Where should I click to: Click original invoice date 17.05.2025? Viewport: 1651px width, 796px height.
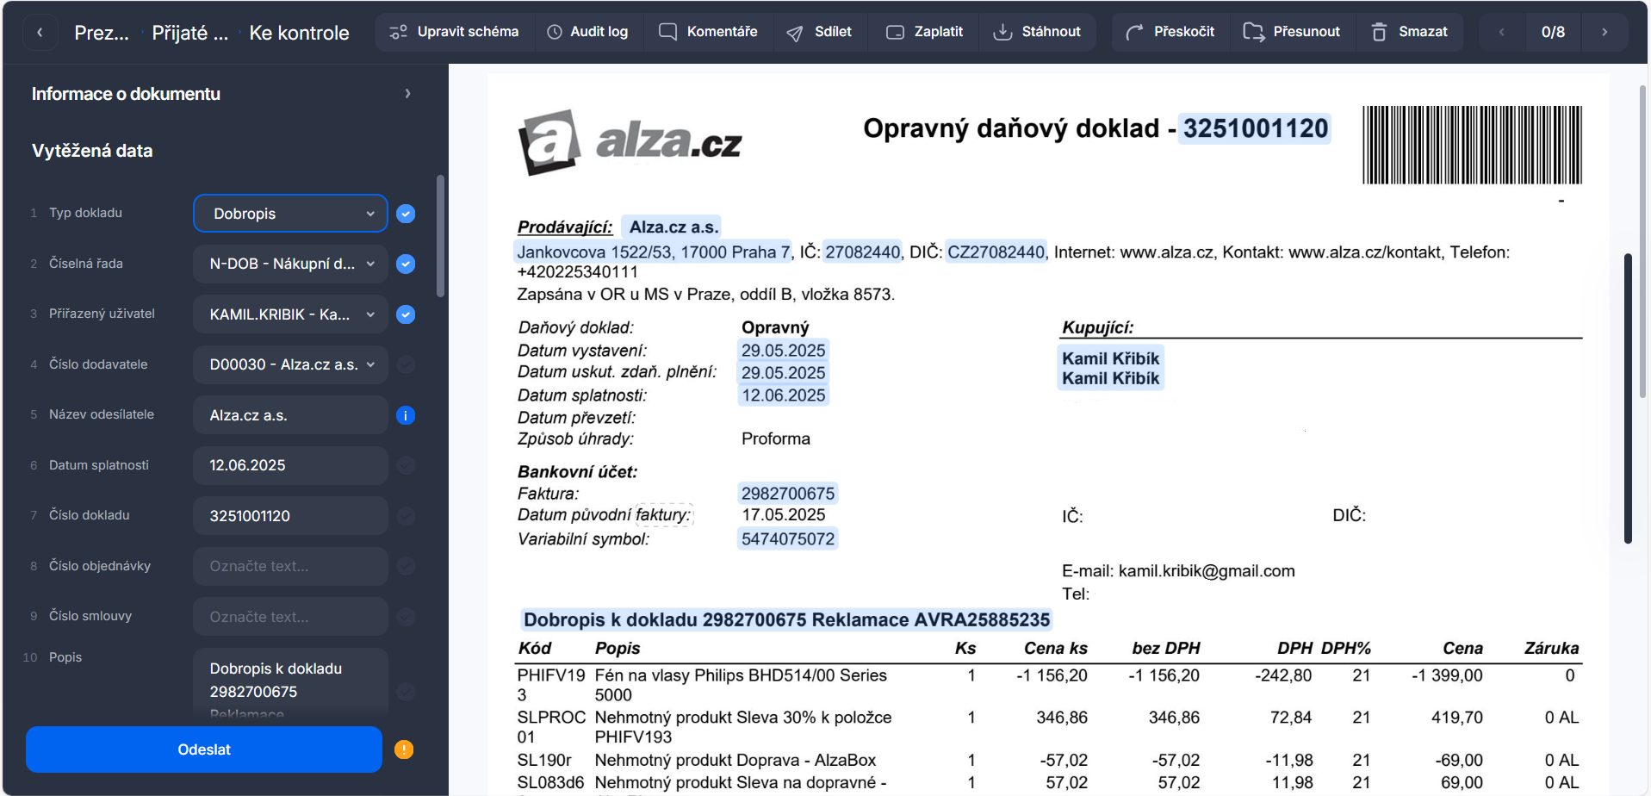[784, 515]
